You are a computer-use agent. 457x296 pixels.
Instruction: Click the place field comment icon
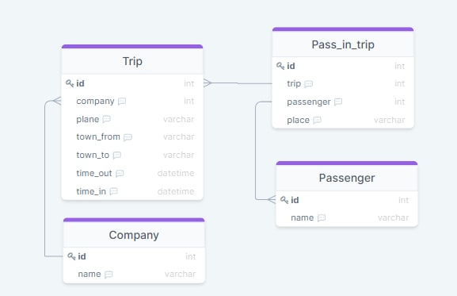pos(317,120)
